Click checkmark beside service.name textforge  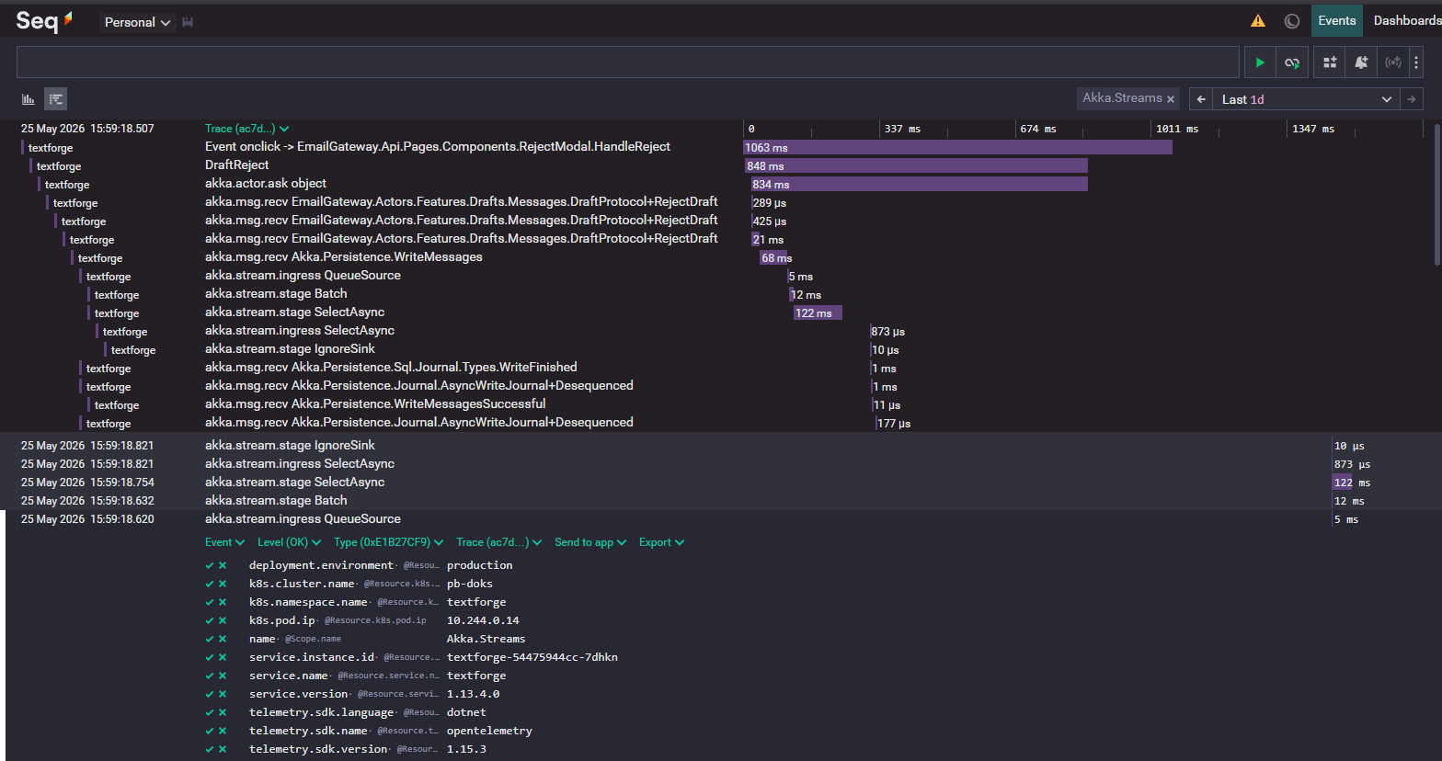[210, 676]
